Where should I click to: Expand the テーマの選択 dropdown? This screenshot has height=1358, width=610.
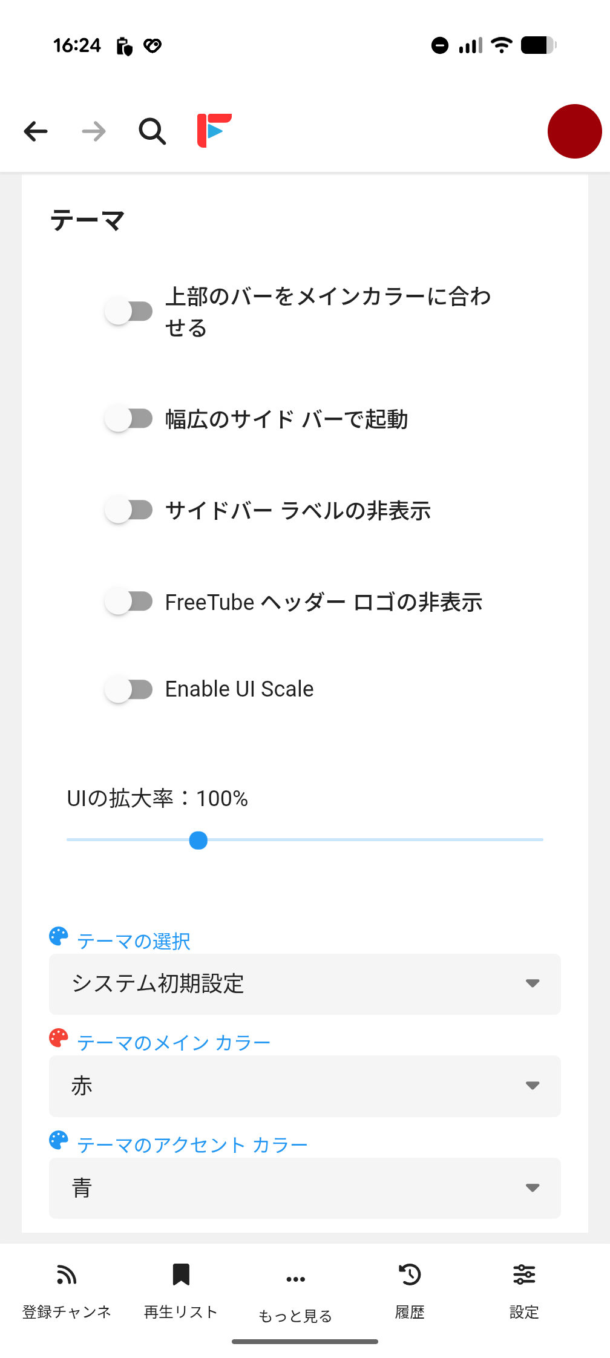point(304,984)
